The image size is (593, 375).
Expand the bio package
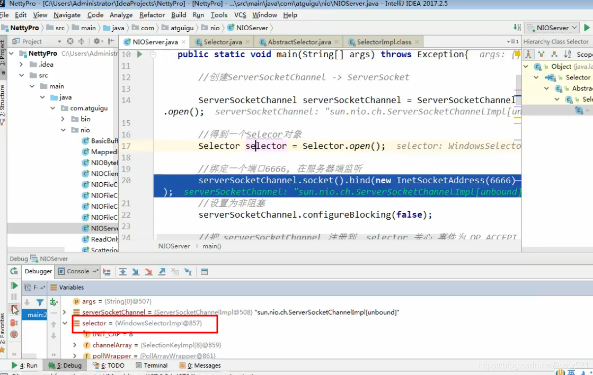point(63,119)
